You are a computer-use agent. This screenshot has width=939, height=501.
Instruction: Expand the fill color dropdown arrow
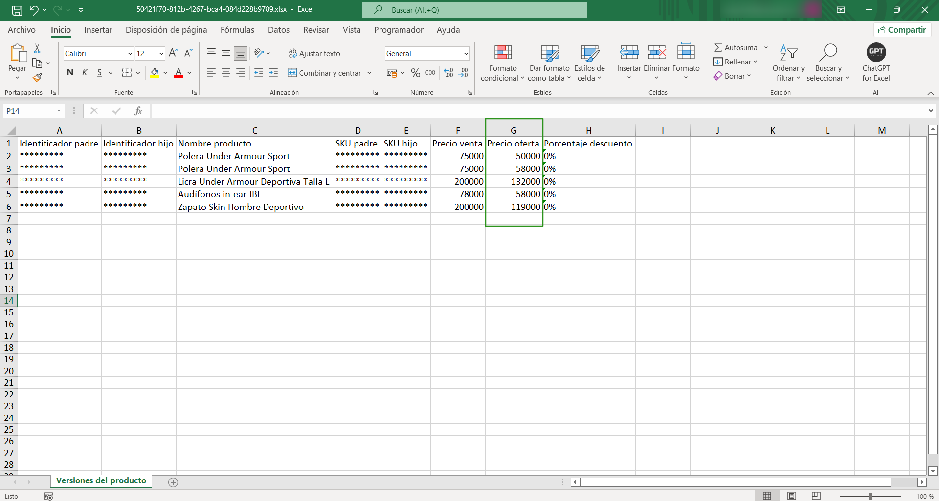click(166, 73)
